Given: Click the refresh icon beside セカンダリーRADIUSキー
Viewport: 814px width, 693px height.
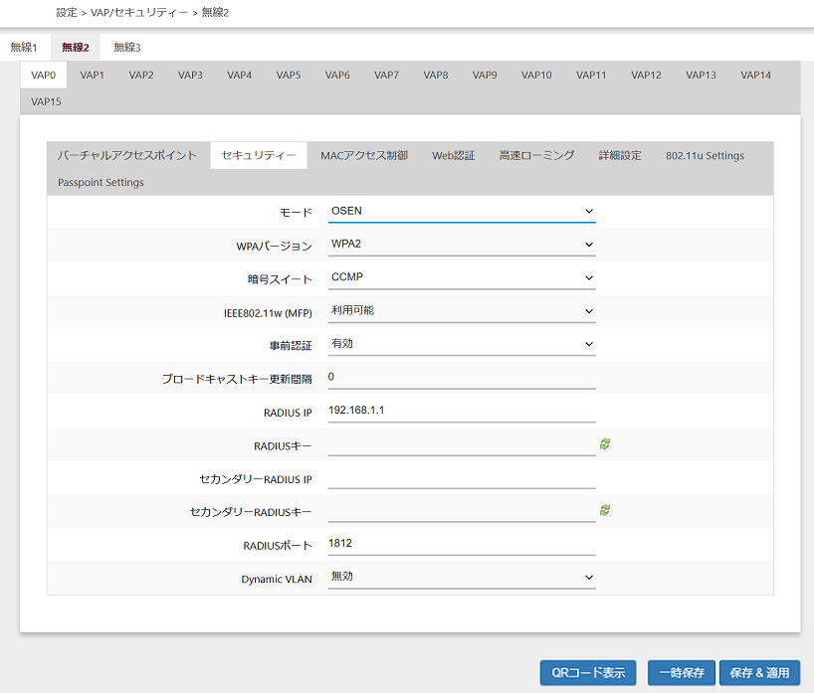Looking at the screenshot, I should tap(605, 510).
